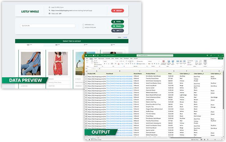226x142 pixels.
Task: Click the Borders icon in Font group
Action: [x=112, y=64]
